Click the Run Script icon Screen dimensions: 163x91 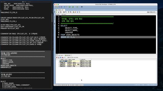point(59,12)
